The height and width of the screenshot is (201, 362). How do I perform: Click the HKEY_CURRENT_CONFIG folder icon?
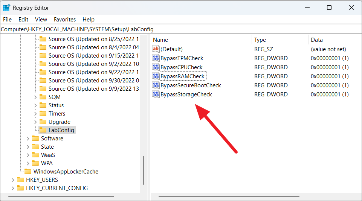point(20,188)
